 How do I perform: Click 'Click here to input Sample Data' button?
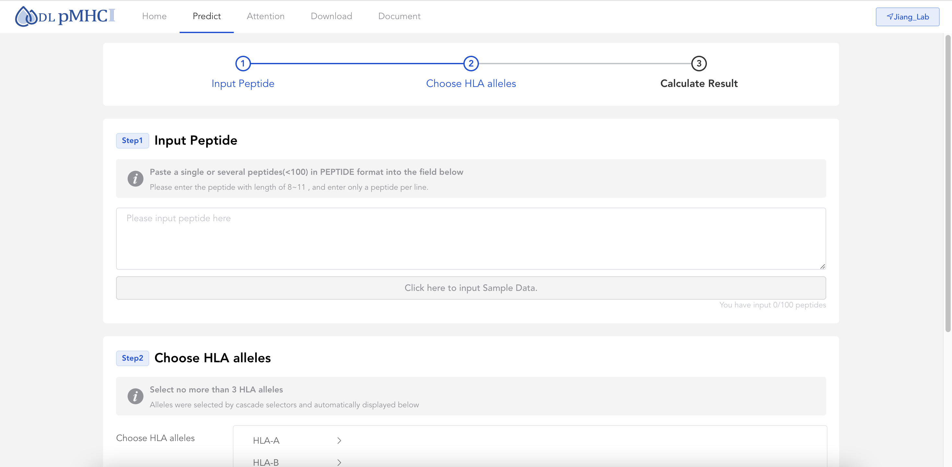471,288
